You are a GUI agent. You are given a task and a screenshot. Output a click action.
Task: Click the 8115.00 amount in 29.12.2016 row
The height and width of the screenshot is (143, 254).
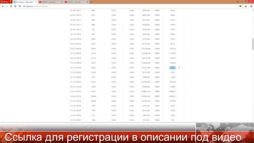point(146,44)
